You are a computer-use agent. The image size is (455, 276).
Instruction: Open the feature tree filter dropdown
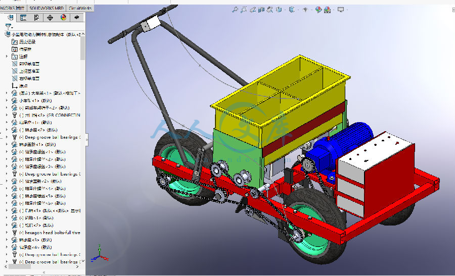pos(9,26)
